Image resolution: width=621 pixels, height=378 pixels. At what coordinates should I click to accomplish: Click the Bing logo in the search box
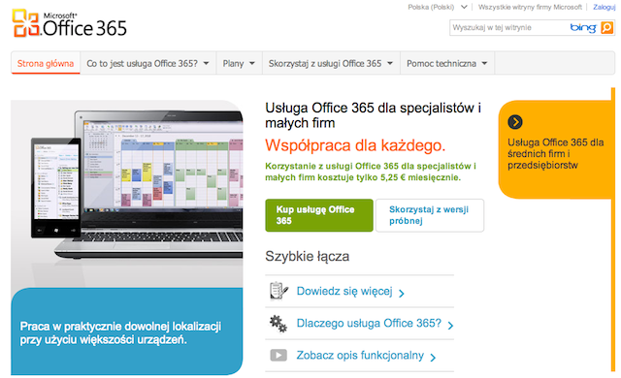click(583, 28)
